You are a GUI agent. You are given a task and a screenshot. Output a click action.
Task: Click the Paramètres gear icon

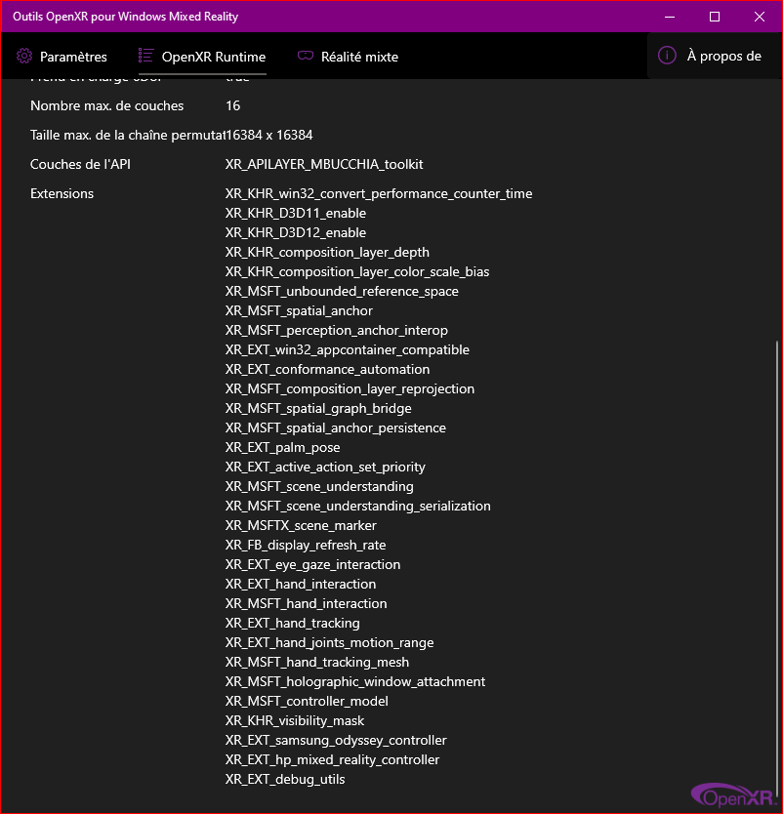point(24,56)
